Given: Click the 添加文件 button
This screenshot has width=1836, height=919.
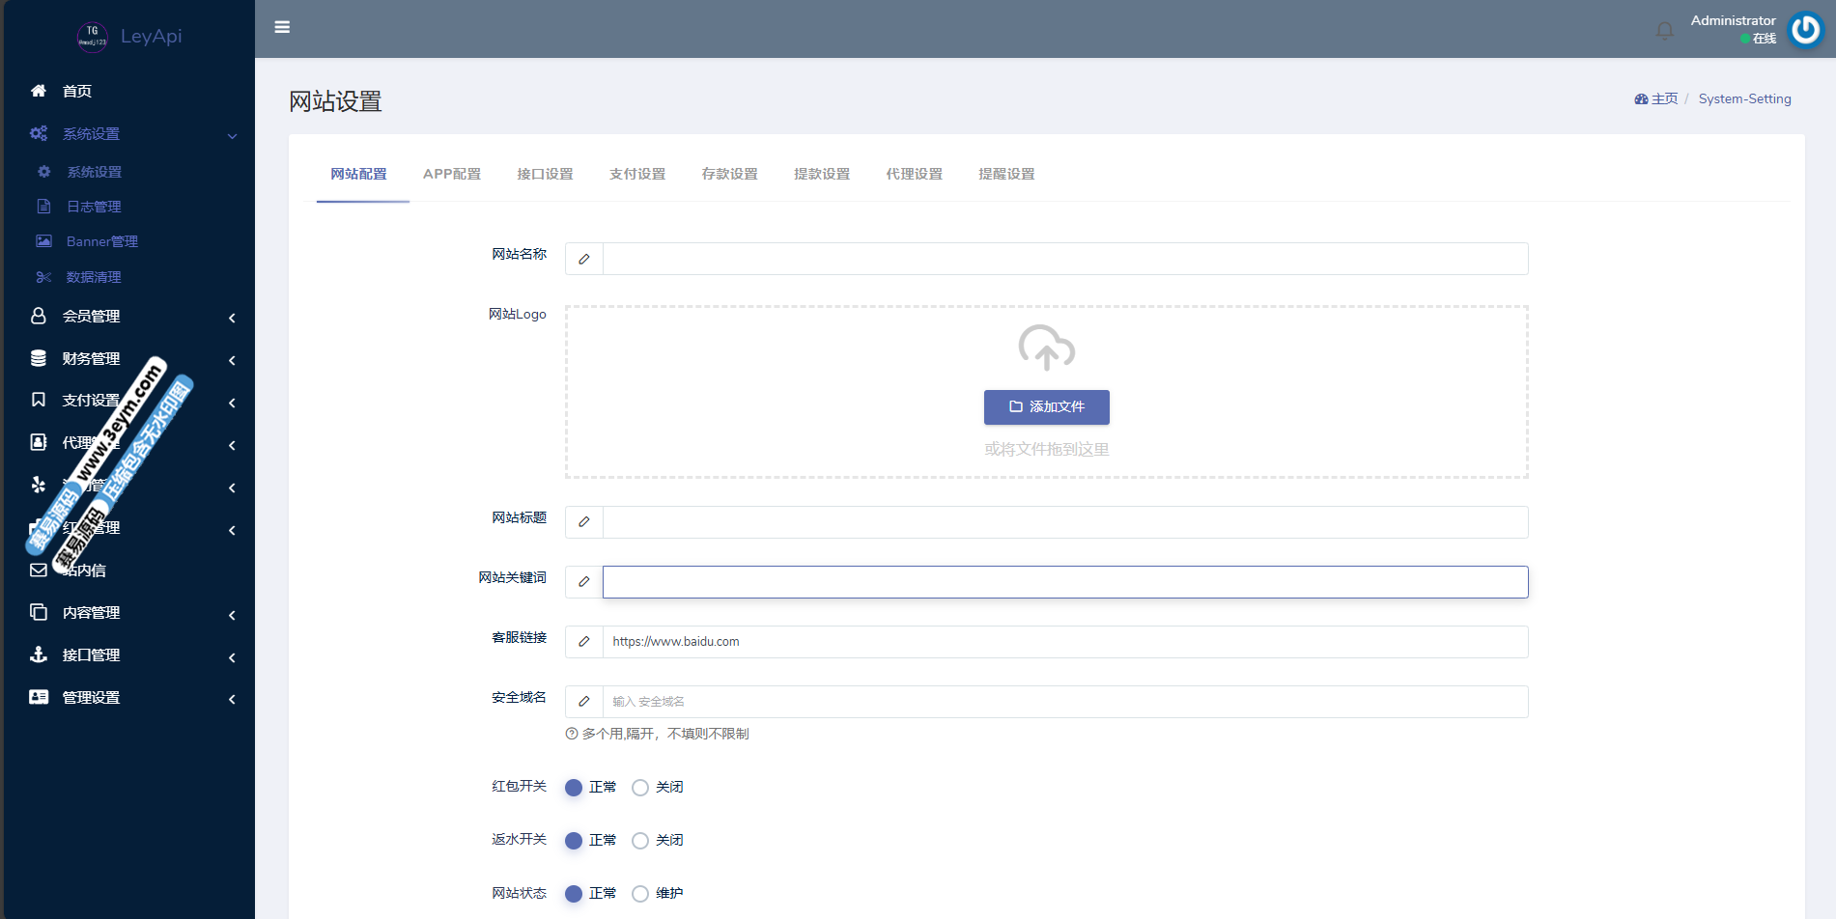Looking at the screenshot, I should 1046,407.
